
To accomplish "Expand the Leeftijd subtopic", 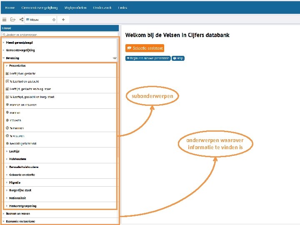I will (7, 151).
